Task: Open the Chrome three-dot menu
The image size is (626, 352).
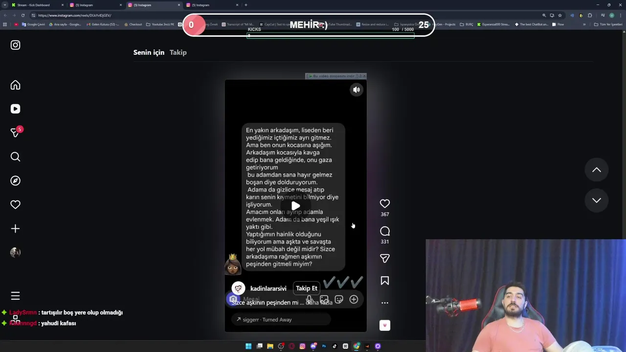Action: coord(620,15)
